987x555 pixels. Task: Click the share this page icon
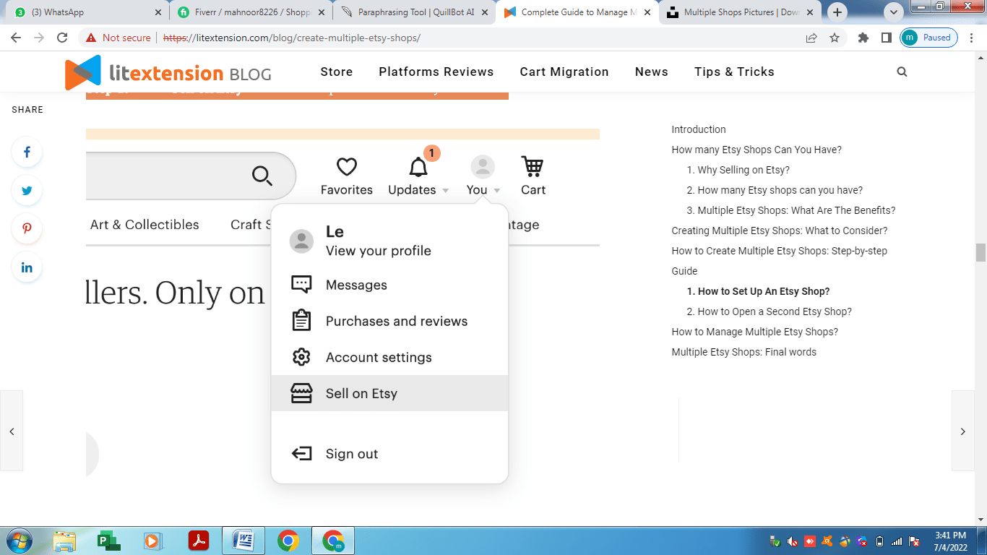(811, 38)
